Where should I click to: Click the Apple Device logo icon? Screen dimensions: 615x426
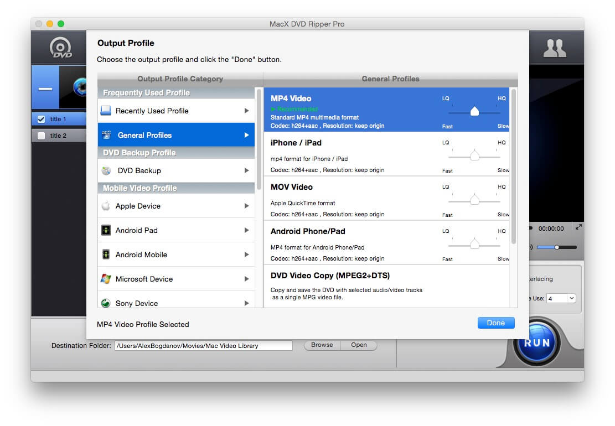click(106, 206)
